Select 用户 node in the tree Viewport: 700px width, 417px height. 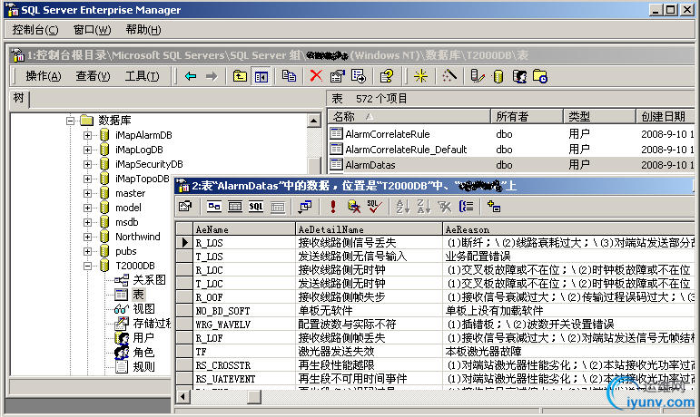point(143,338)
